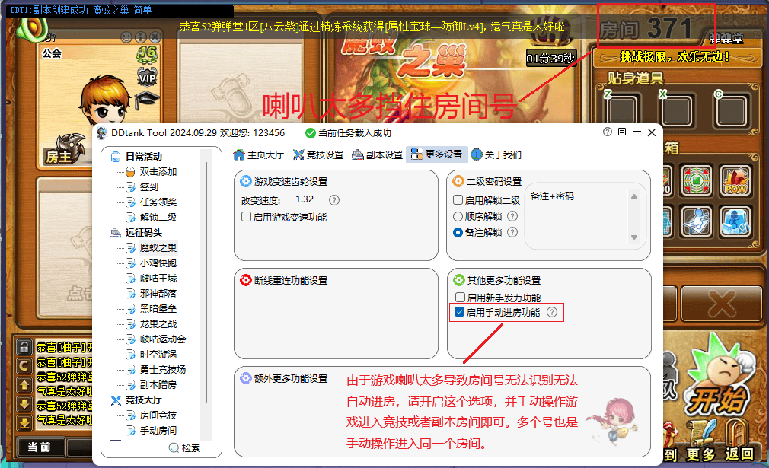769x468 pixels.
Task: Click the 当前 tab at bottom left
Action: pos(40,447)
